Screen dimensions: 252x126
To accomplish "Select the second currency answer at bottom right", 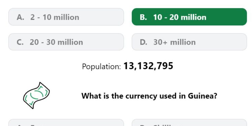I will [189, 123].
